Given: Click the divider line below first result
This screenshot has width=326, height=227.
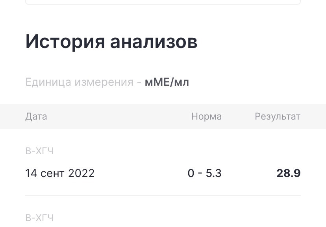Looking at the screenshot, I should pyautogui.click(x=163, y=196).
